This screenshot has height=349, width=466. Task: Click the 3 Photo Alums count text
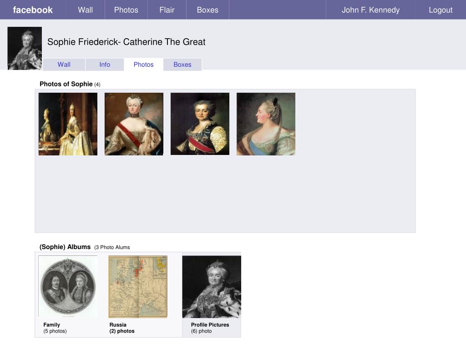[x=112, y=247]
